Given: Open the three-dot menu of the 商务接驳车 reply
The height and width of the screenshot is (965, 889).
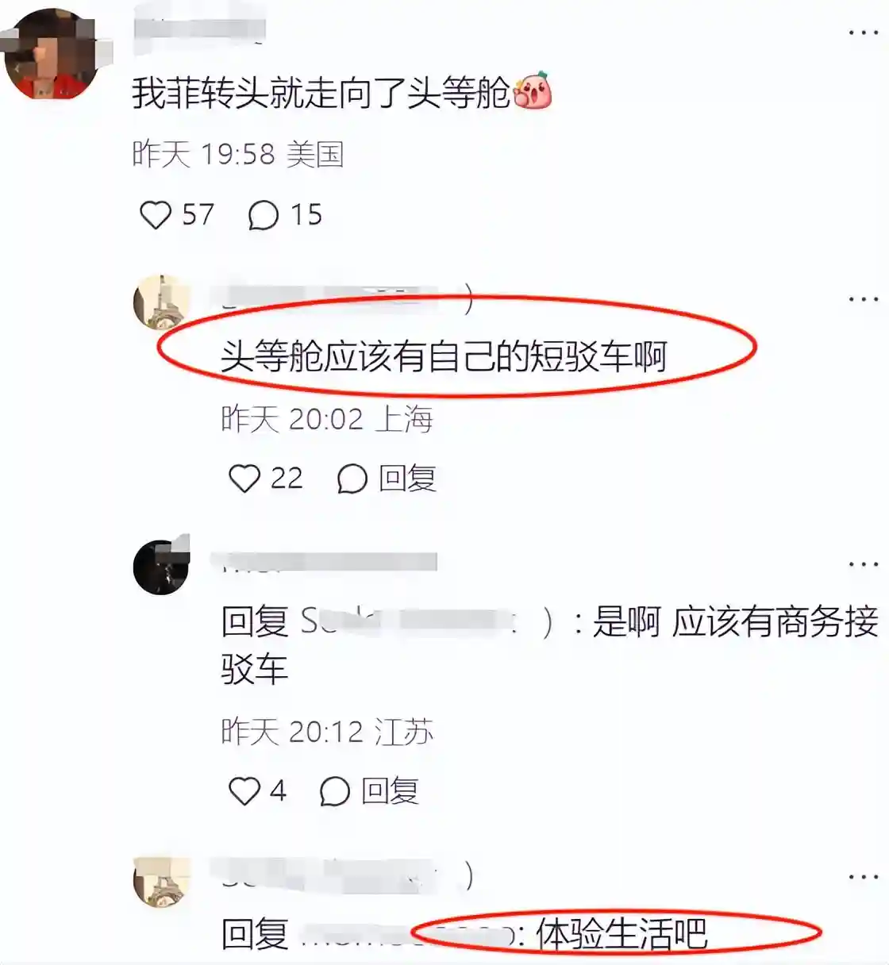Looking at the screenshot, I should [863, 564].
